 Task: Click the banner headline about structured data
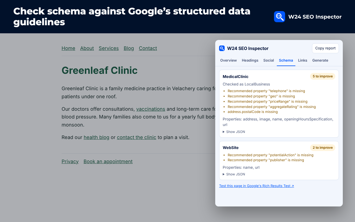(x=132, y=16)
